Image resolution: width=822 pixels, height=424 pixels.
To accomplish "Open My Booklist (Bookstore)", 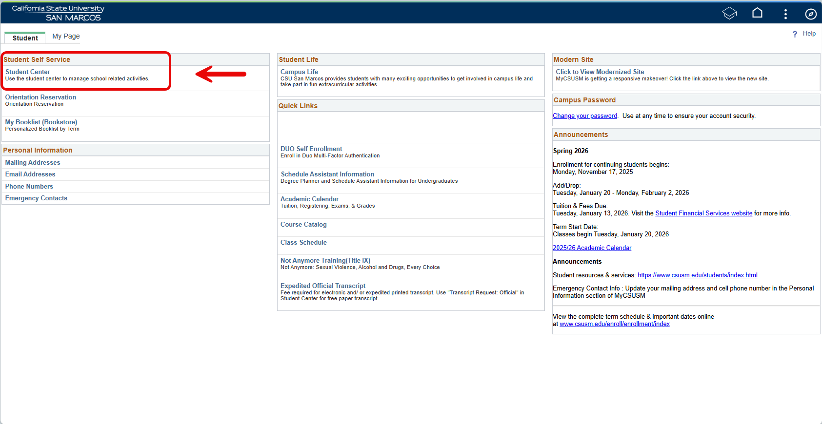I will 41,122.
